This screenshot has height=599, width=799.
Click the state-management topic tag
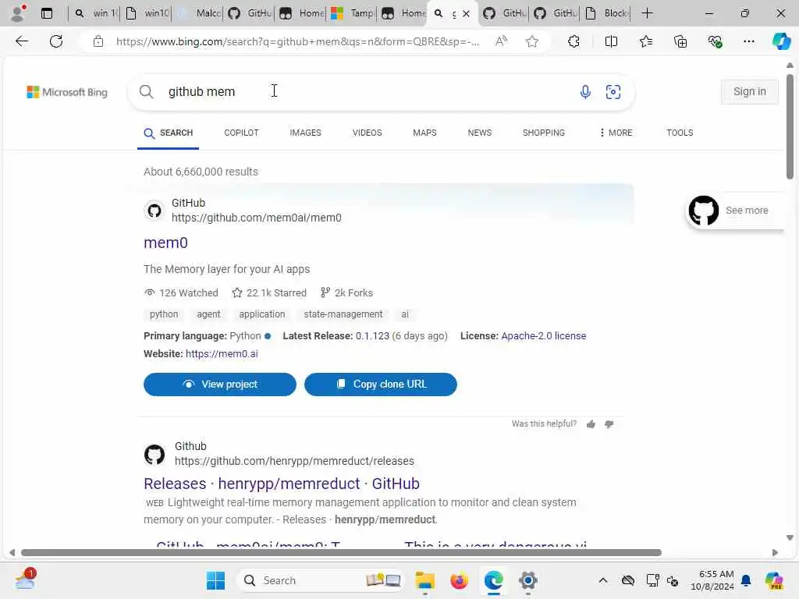343,314
